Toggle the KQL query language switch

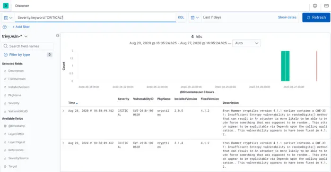(x=181, y=17)
